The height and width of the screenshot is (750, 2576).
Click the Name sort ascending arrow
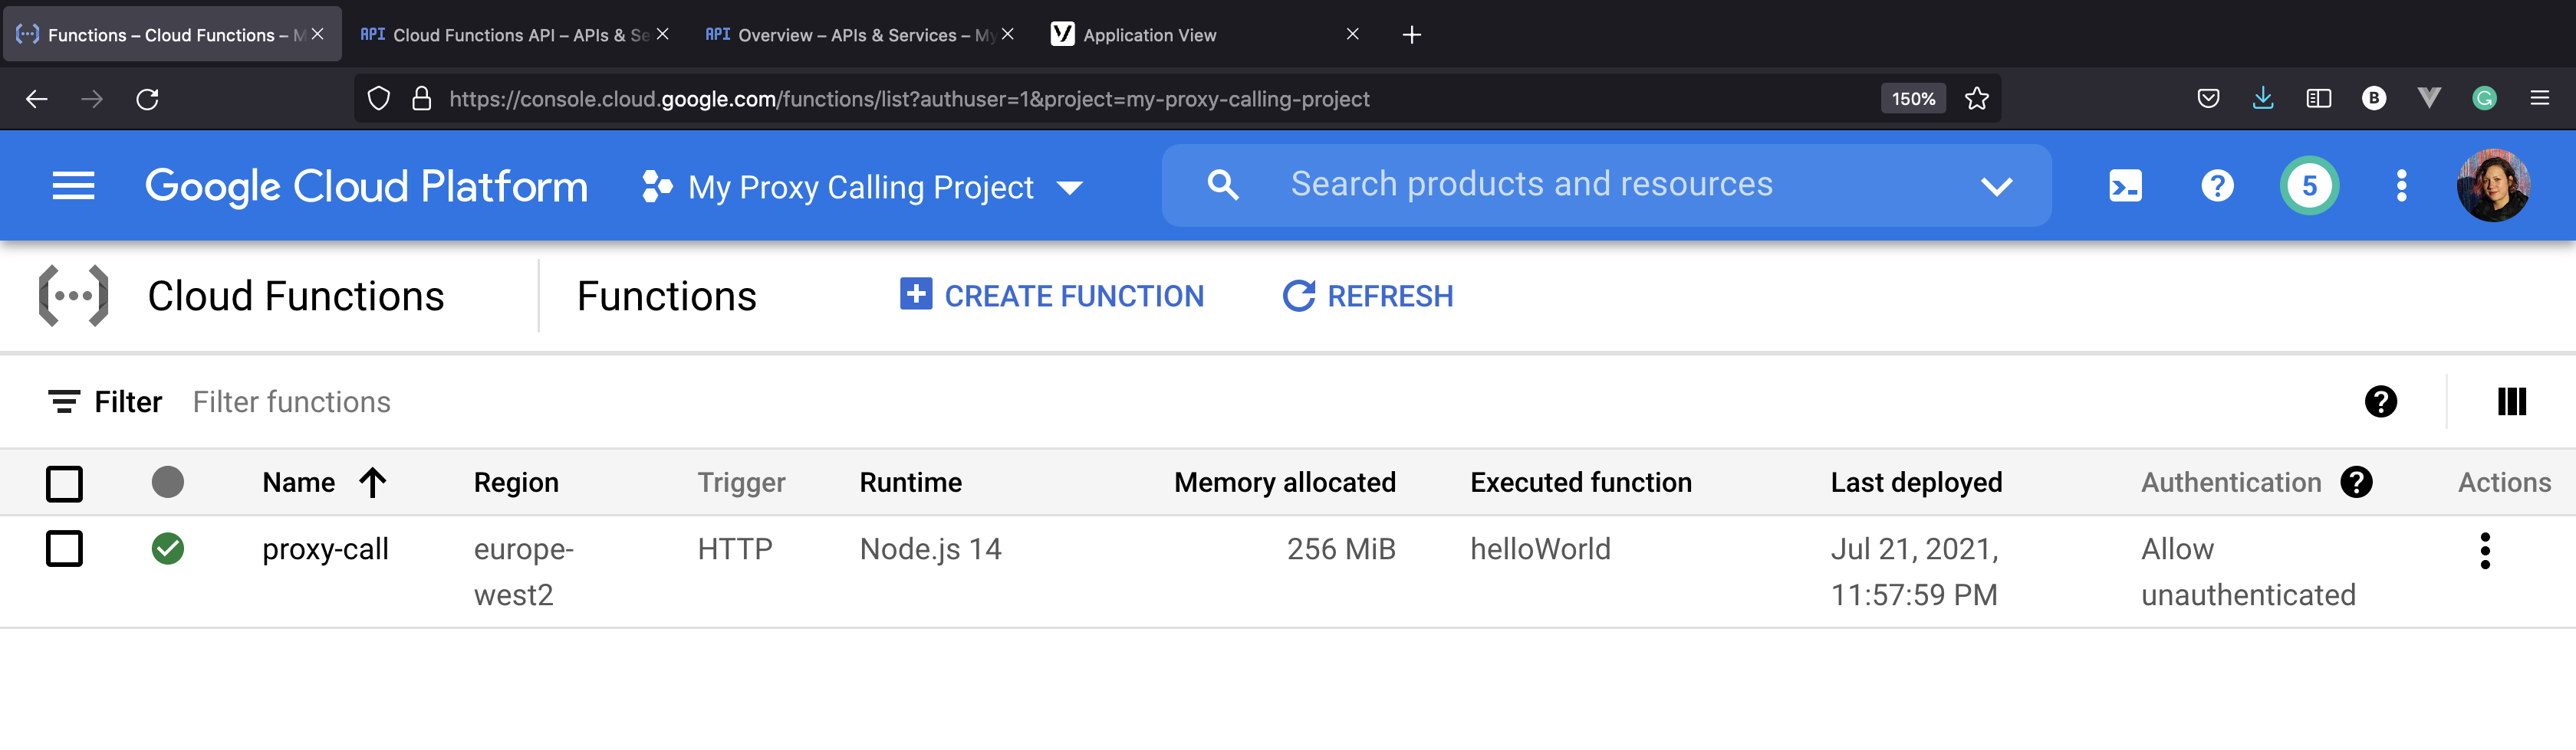pos(372,483)
